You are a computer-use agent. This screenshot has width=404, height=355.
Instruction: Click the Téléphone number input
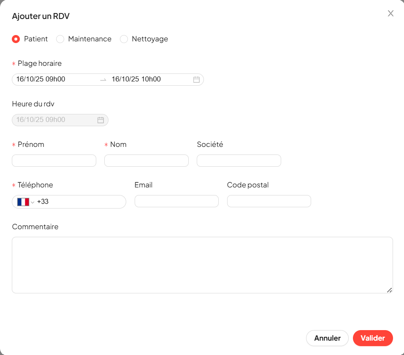[84, 202]
